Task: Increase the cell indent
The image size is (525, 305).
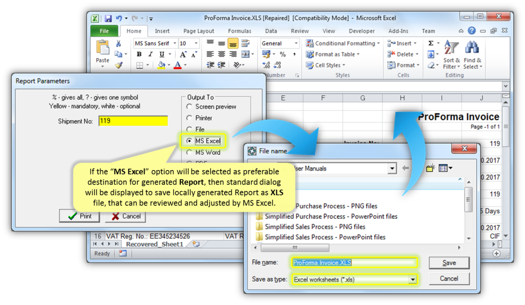Action: 221,65
